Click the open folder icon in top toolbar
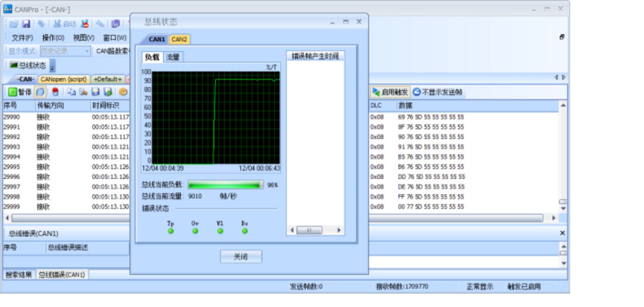The image size is (644, 307). pyautogui.click(x=14, y=24)
